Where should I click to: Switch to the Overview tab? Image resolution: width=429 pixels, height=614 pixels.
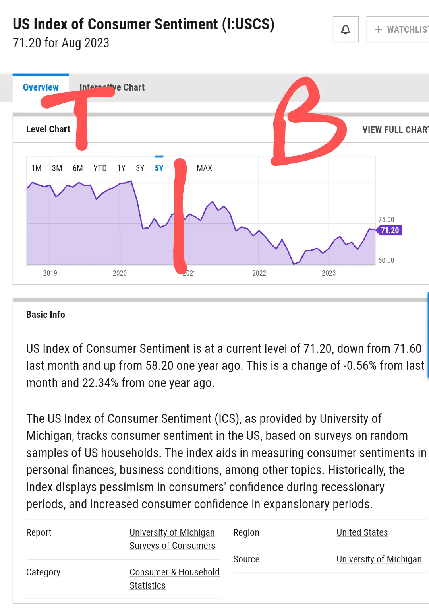click(x=41, y=87)
